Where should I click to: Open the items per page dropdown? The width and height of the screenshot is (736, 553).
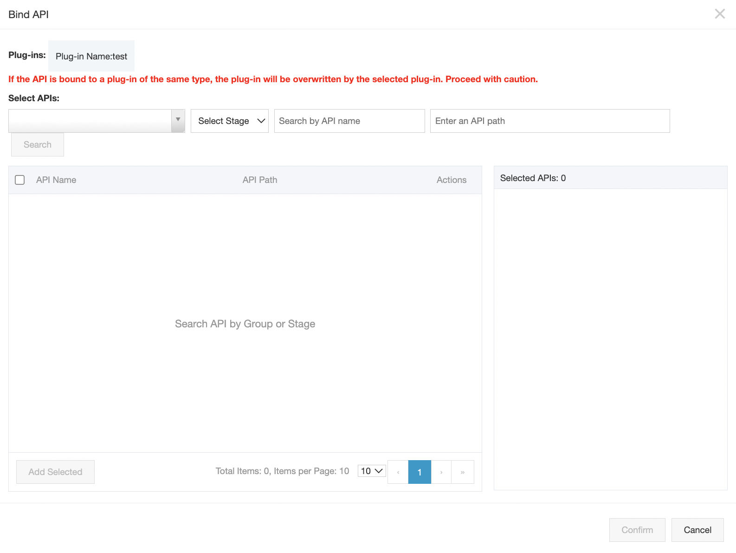click(372, 471)
